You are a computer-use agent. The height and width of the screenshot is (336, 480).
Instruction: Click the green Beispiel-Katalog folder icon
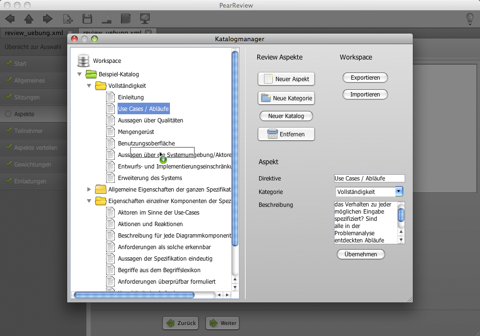pyautogui.click(x=91, y=74)
